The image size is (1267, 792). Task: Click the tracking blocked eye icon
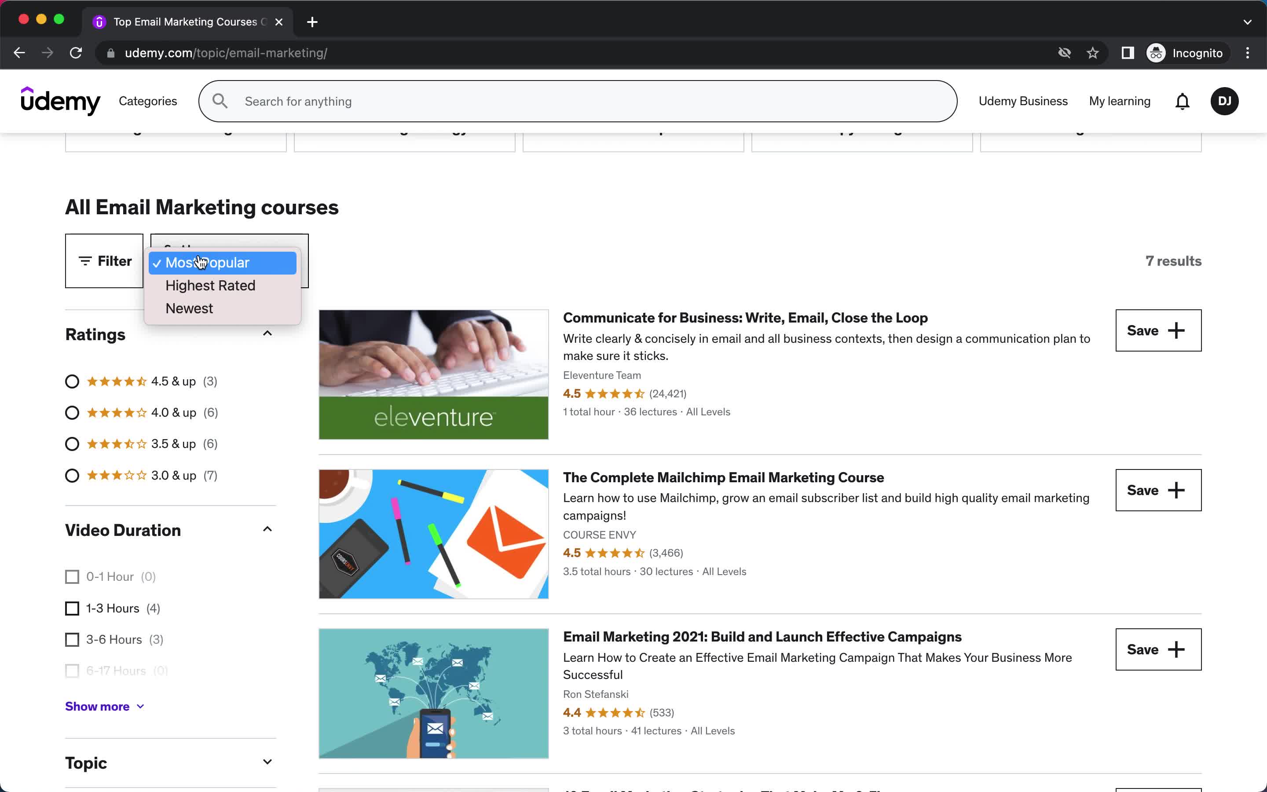click(x=1064, y=53)
